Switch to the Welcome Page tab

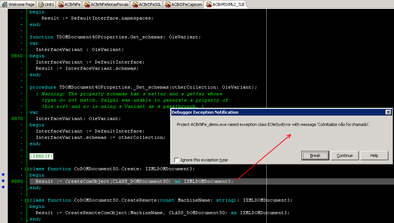coord(18,4)
